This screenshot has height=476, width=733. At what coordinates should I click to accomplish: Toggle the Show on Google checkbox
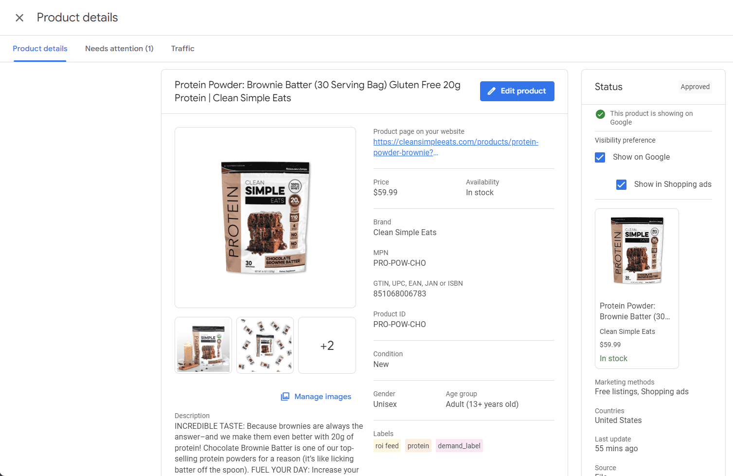(x=600, y=157)
